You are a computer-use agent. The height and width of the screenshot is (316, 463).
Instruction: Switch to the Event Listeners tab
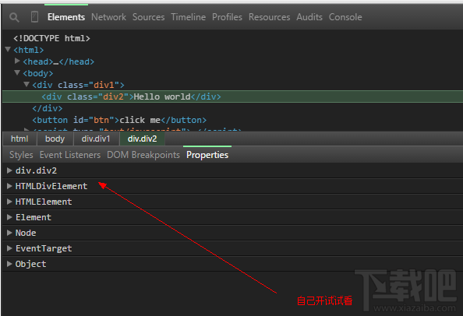[x=70, y=155]
